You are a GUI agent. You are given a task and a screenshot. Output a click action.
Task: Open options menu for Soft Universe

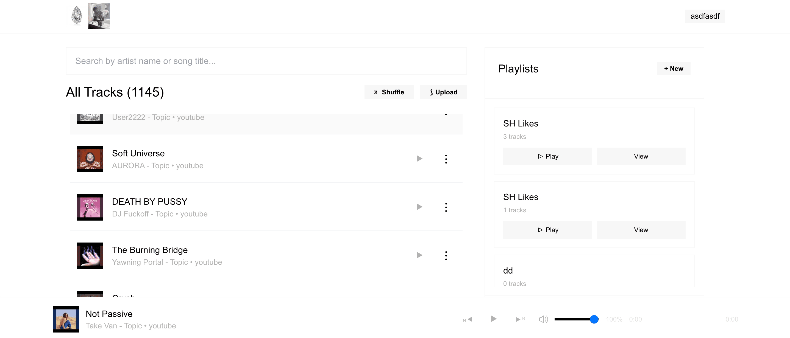446,159
